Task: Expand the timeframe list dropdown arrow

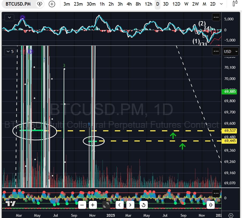Action: [221, 4]
